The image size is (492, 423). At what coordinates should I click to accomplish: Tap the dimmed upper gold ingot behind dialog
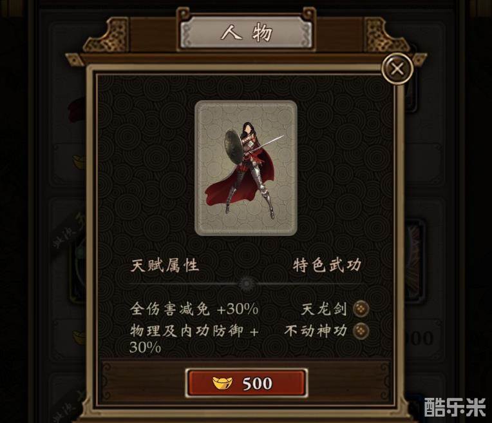click(x=79, y=162)
